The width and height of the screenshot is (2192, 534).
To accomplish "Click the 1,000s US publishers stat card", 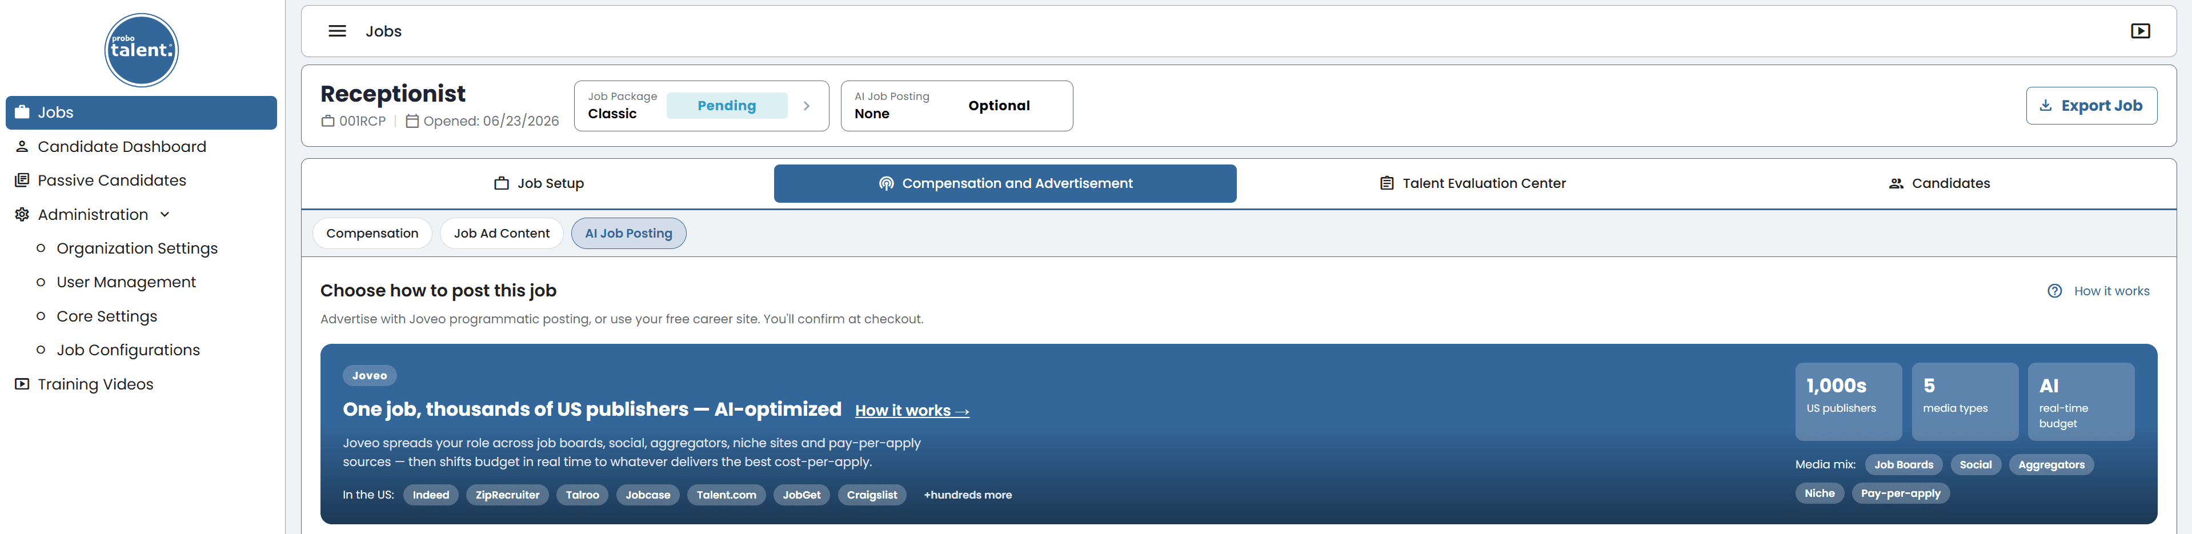I will coord(1848,401).
